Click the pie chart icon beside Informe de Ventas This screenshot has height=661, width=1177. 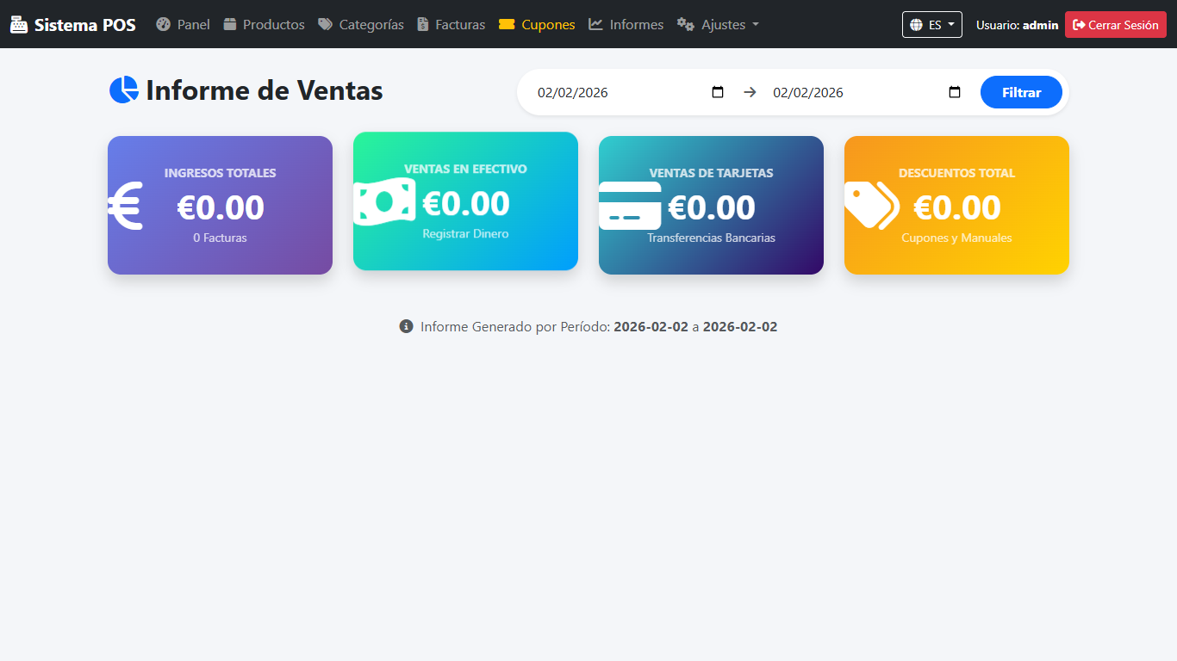point(124,90)
